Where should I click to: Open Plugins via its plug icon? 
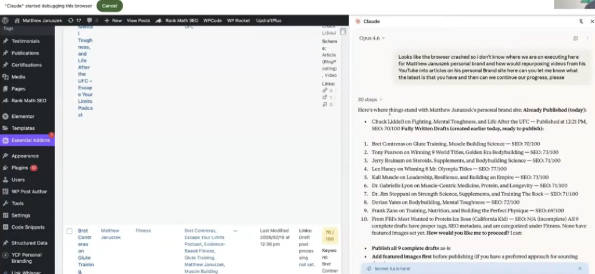pos(6,168)
